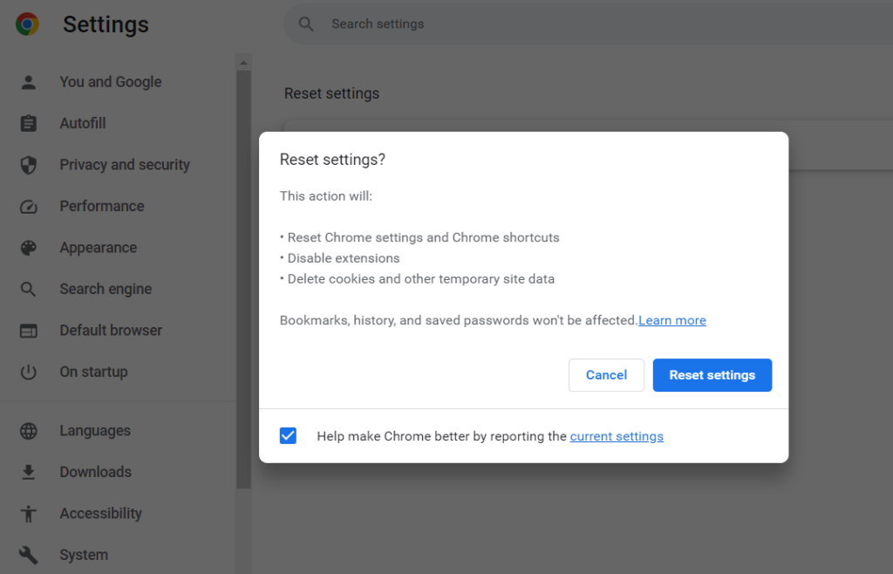Open the current settings link

pos(617,437)
